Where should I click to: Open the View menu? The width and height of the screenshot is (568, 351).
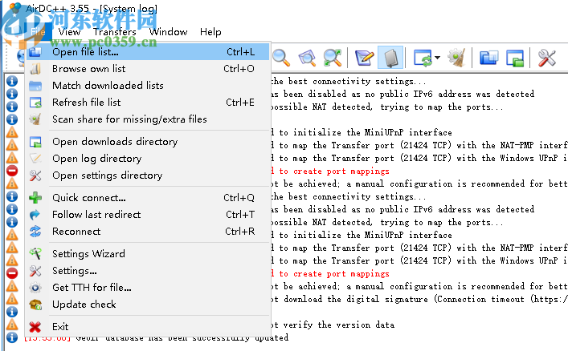pos(69,32)
